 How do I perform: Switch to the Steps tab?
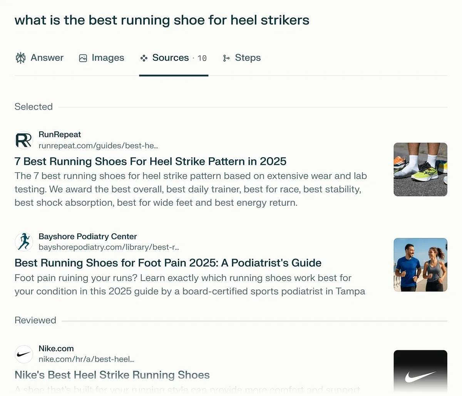pyautogui.click(x=248, y=58)
